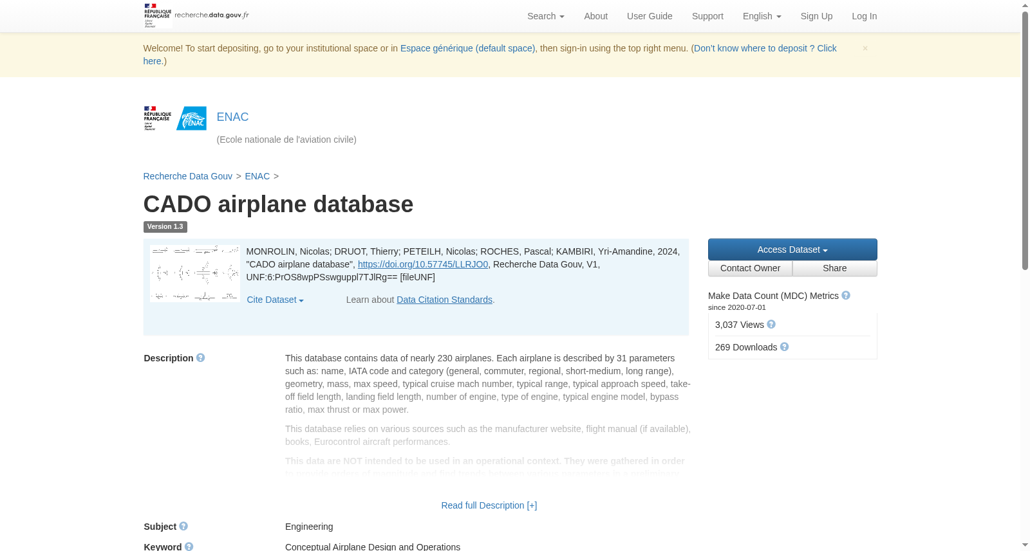
Task: Show help for Views metric
Action: coord(771,324)
